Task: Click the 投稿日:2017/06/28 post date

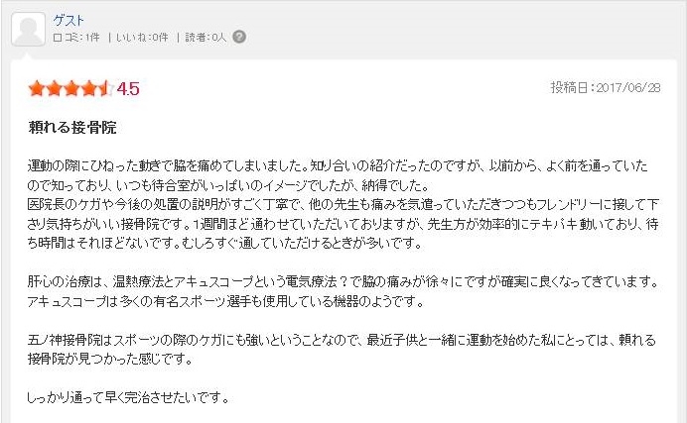Action: pyautogui.click(x=606, y=88)
